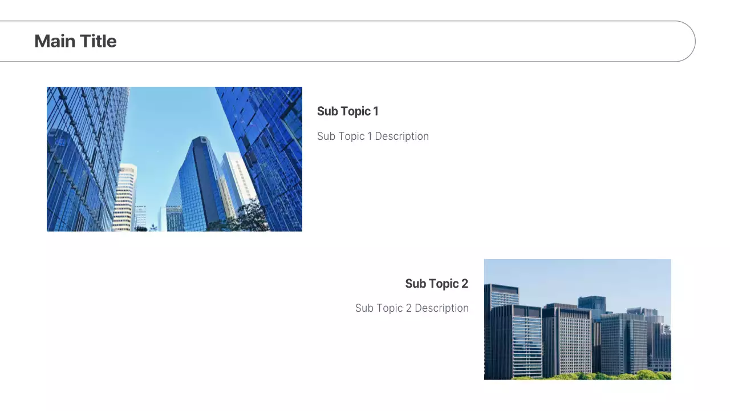The image size is (730, 411).
Task: Select the Sub Topic 2 heading
Action: pyautogui.click(x=436, y=284)
